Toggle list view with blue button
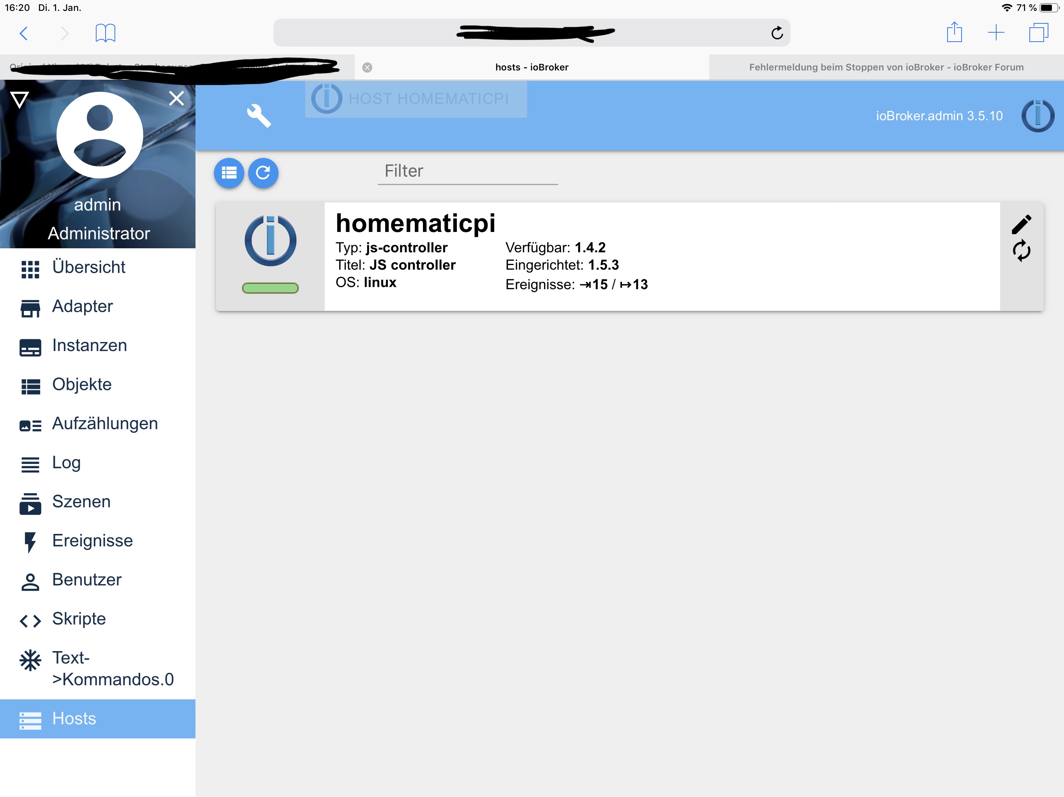This screenshot has width=1064, height=797. coord(229,172)
